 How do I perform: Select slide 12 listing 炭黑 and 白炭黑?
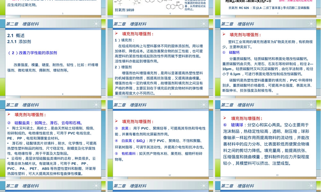[x=160, y=140]
